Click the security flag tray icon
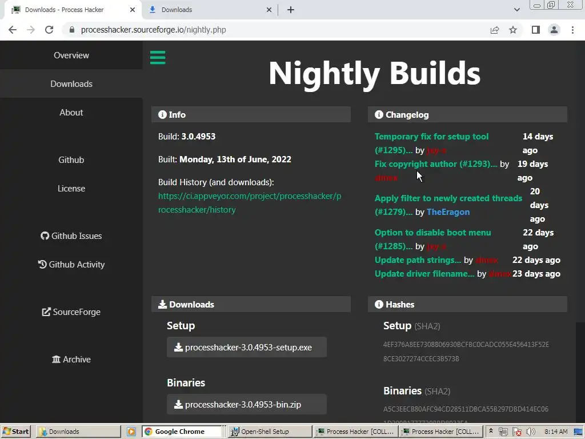 click(x=516, y=432)
